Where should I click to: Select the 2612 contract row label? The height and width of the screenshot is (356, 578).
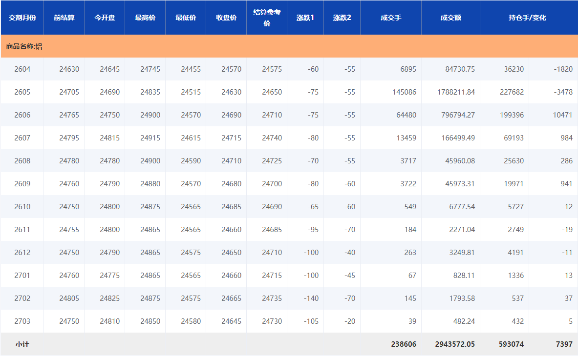point(22,253)
